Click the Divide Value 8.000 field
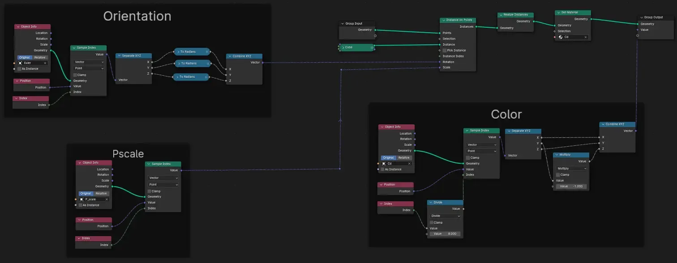The image size is (677, 263). coord(445,233)
